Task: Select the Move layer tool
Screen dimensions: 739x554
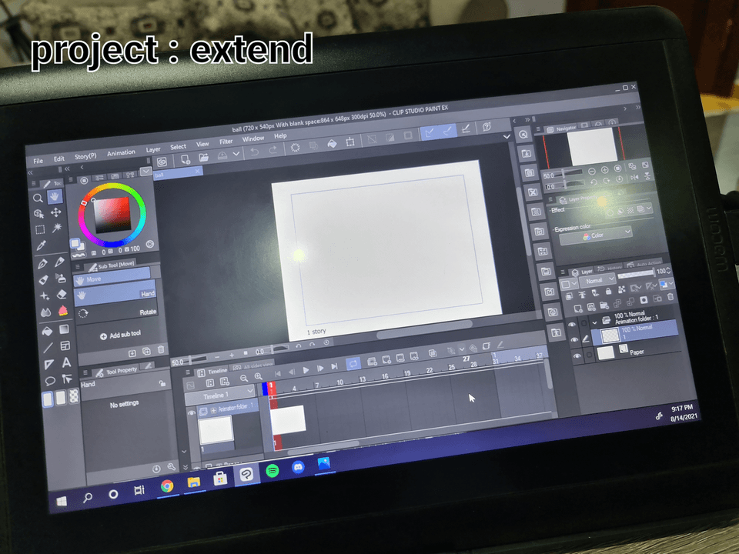Action: (56, 212)
